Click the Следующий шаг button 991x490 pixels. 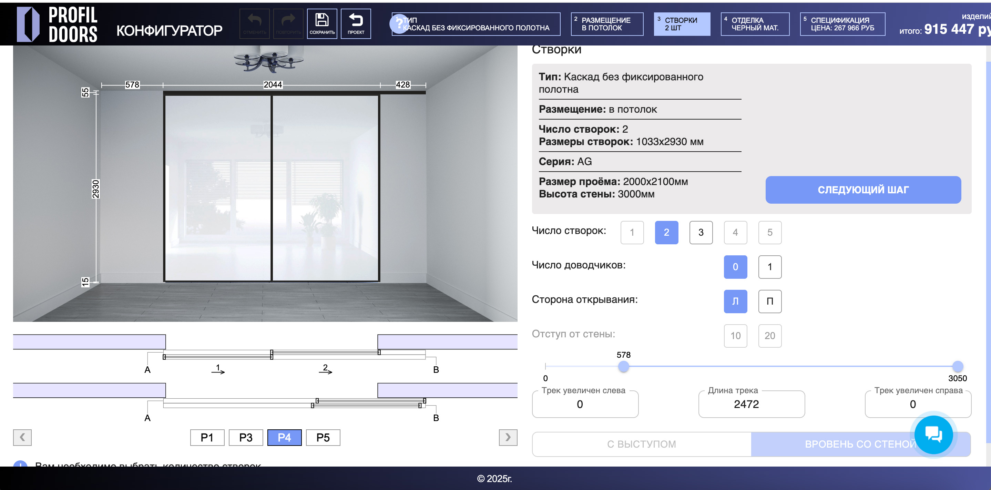[863, 190]
